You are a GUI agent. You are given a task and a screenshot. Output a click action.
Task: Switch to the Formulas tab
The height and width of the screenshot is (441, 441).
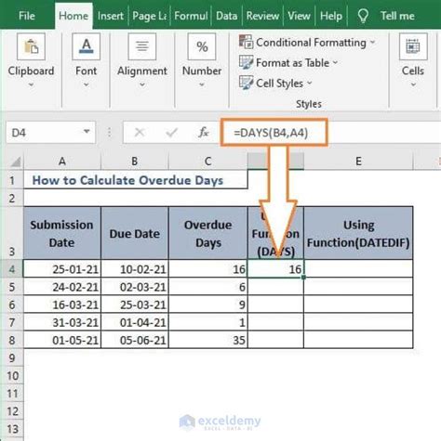tap(191, 16)
